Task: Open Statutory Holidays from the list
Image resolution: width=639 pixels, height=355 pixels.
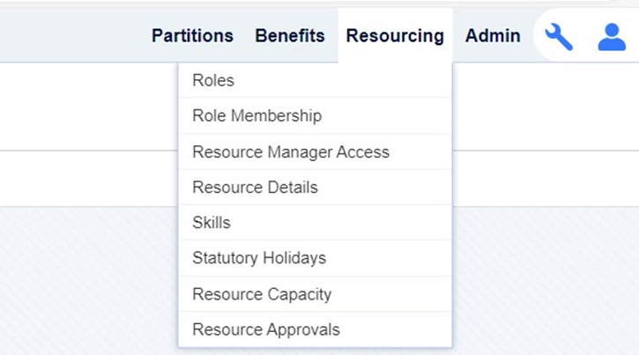Action: click(x=315, y=258)
